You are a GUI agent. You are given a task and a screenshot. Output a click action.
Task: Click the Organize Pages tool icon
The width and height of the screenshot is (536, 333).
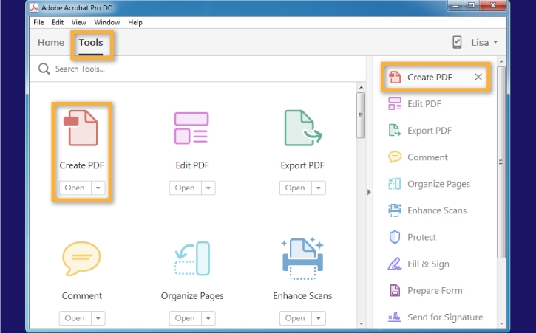191,258
